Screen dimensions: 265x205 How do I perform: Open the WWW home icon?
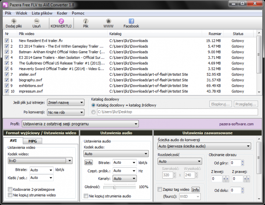click(109, 21)
